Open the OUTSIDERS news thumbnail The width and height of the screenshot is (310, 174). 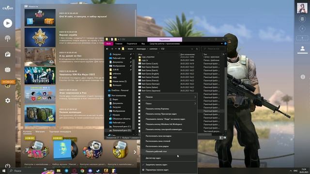click(40, 75)
